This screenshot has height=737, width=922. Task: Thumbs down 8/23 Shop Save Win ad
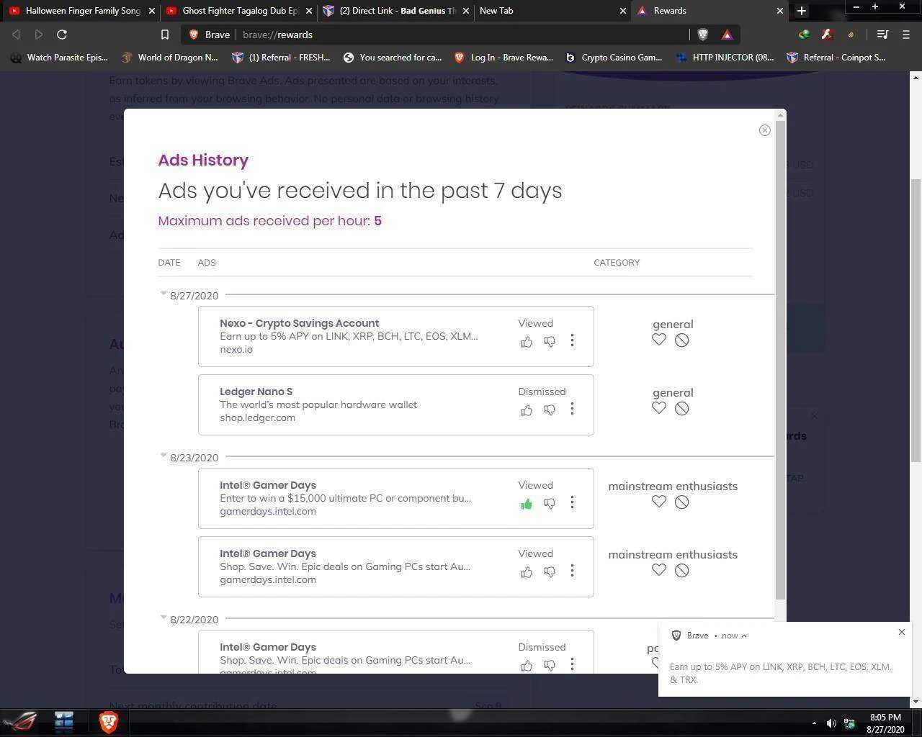coord(550,571)
